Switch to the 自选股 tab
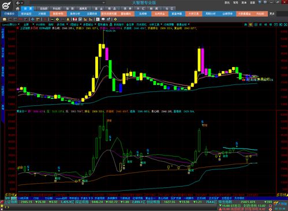The image size is (288, 211). click(x=44, y=9)
